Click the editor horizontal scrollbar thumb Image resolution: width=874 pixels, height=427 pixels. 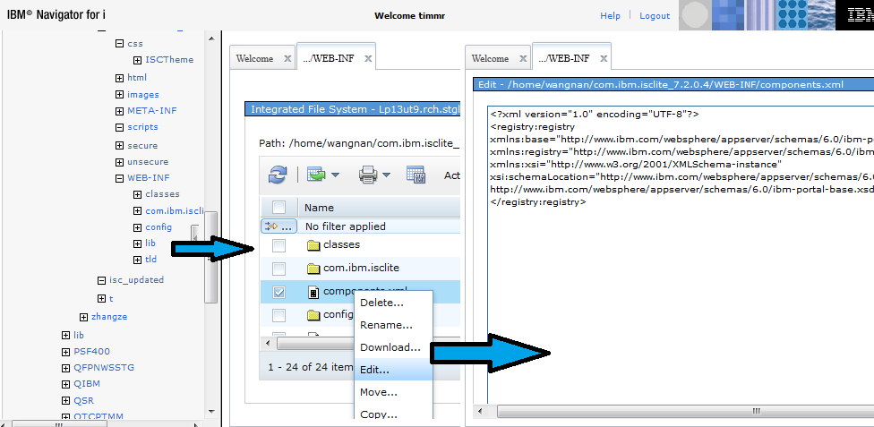(x=686, y=412)
